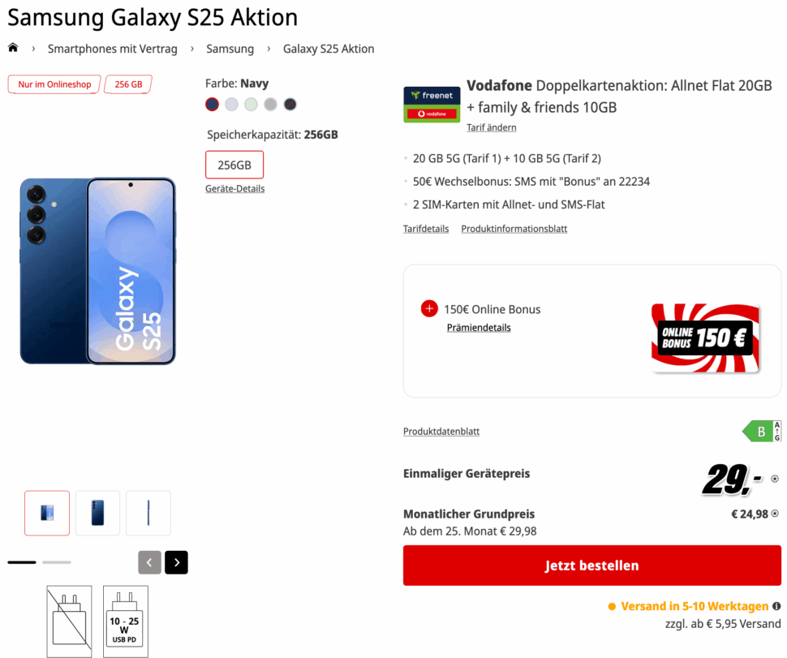Open Prämiendetails under the bonus offer
This screenshot has width=787, height=658.
click(479, 327)
